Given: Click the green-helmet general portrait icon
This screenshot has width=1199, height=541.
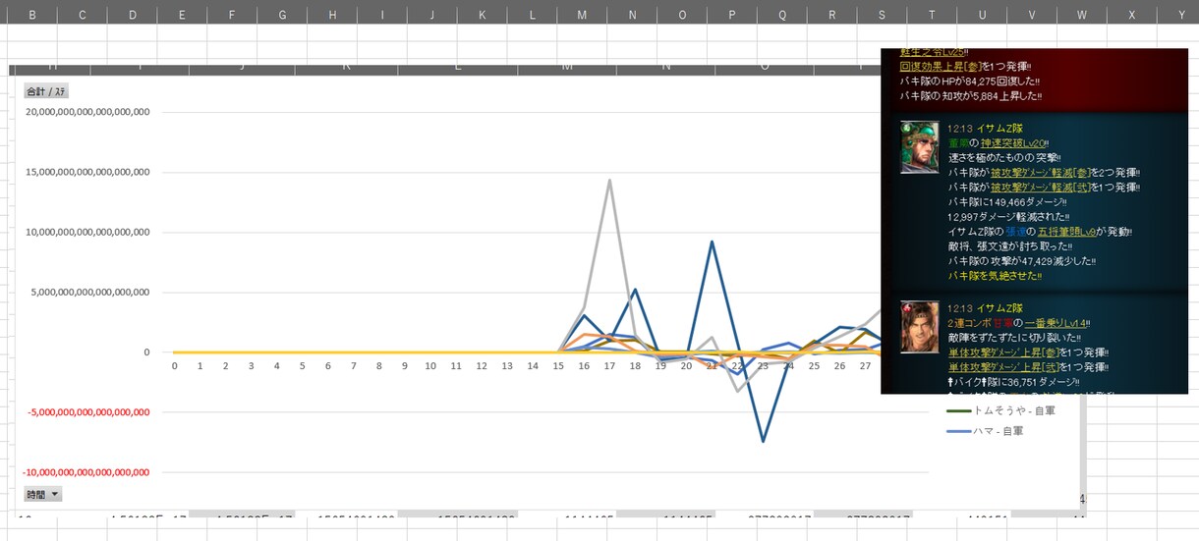Looking at the screenshot, I should (x=920, y=147).
